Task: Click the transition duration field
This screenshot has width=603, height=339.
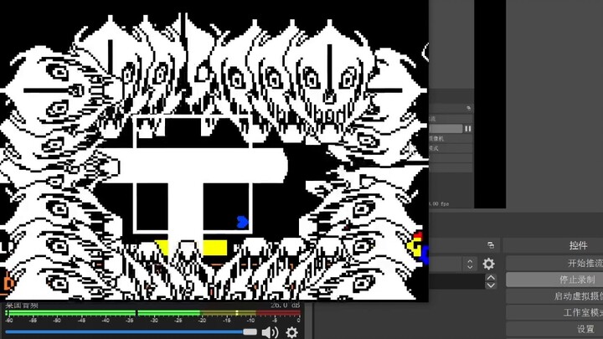Action: 457,281
